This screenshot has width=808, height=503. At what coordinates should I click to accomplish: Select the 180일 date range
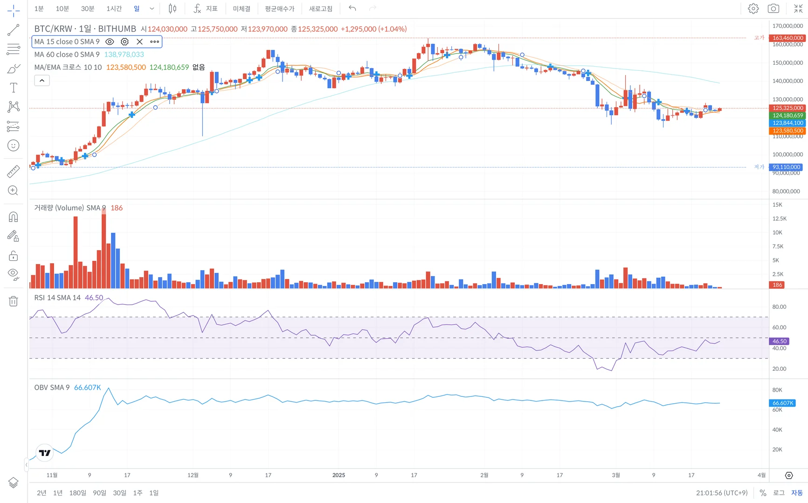point(77,493)
